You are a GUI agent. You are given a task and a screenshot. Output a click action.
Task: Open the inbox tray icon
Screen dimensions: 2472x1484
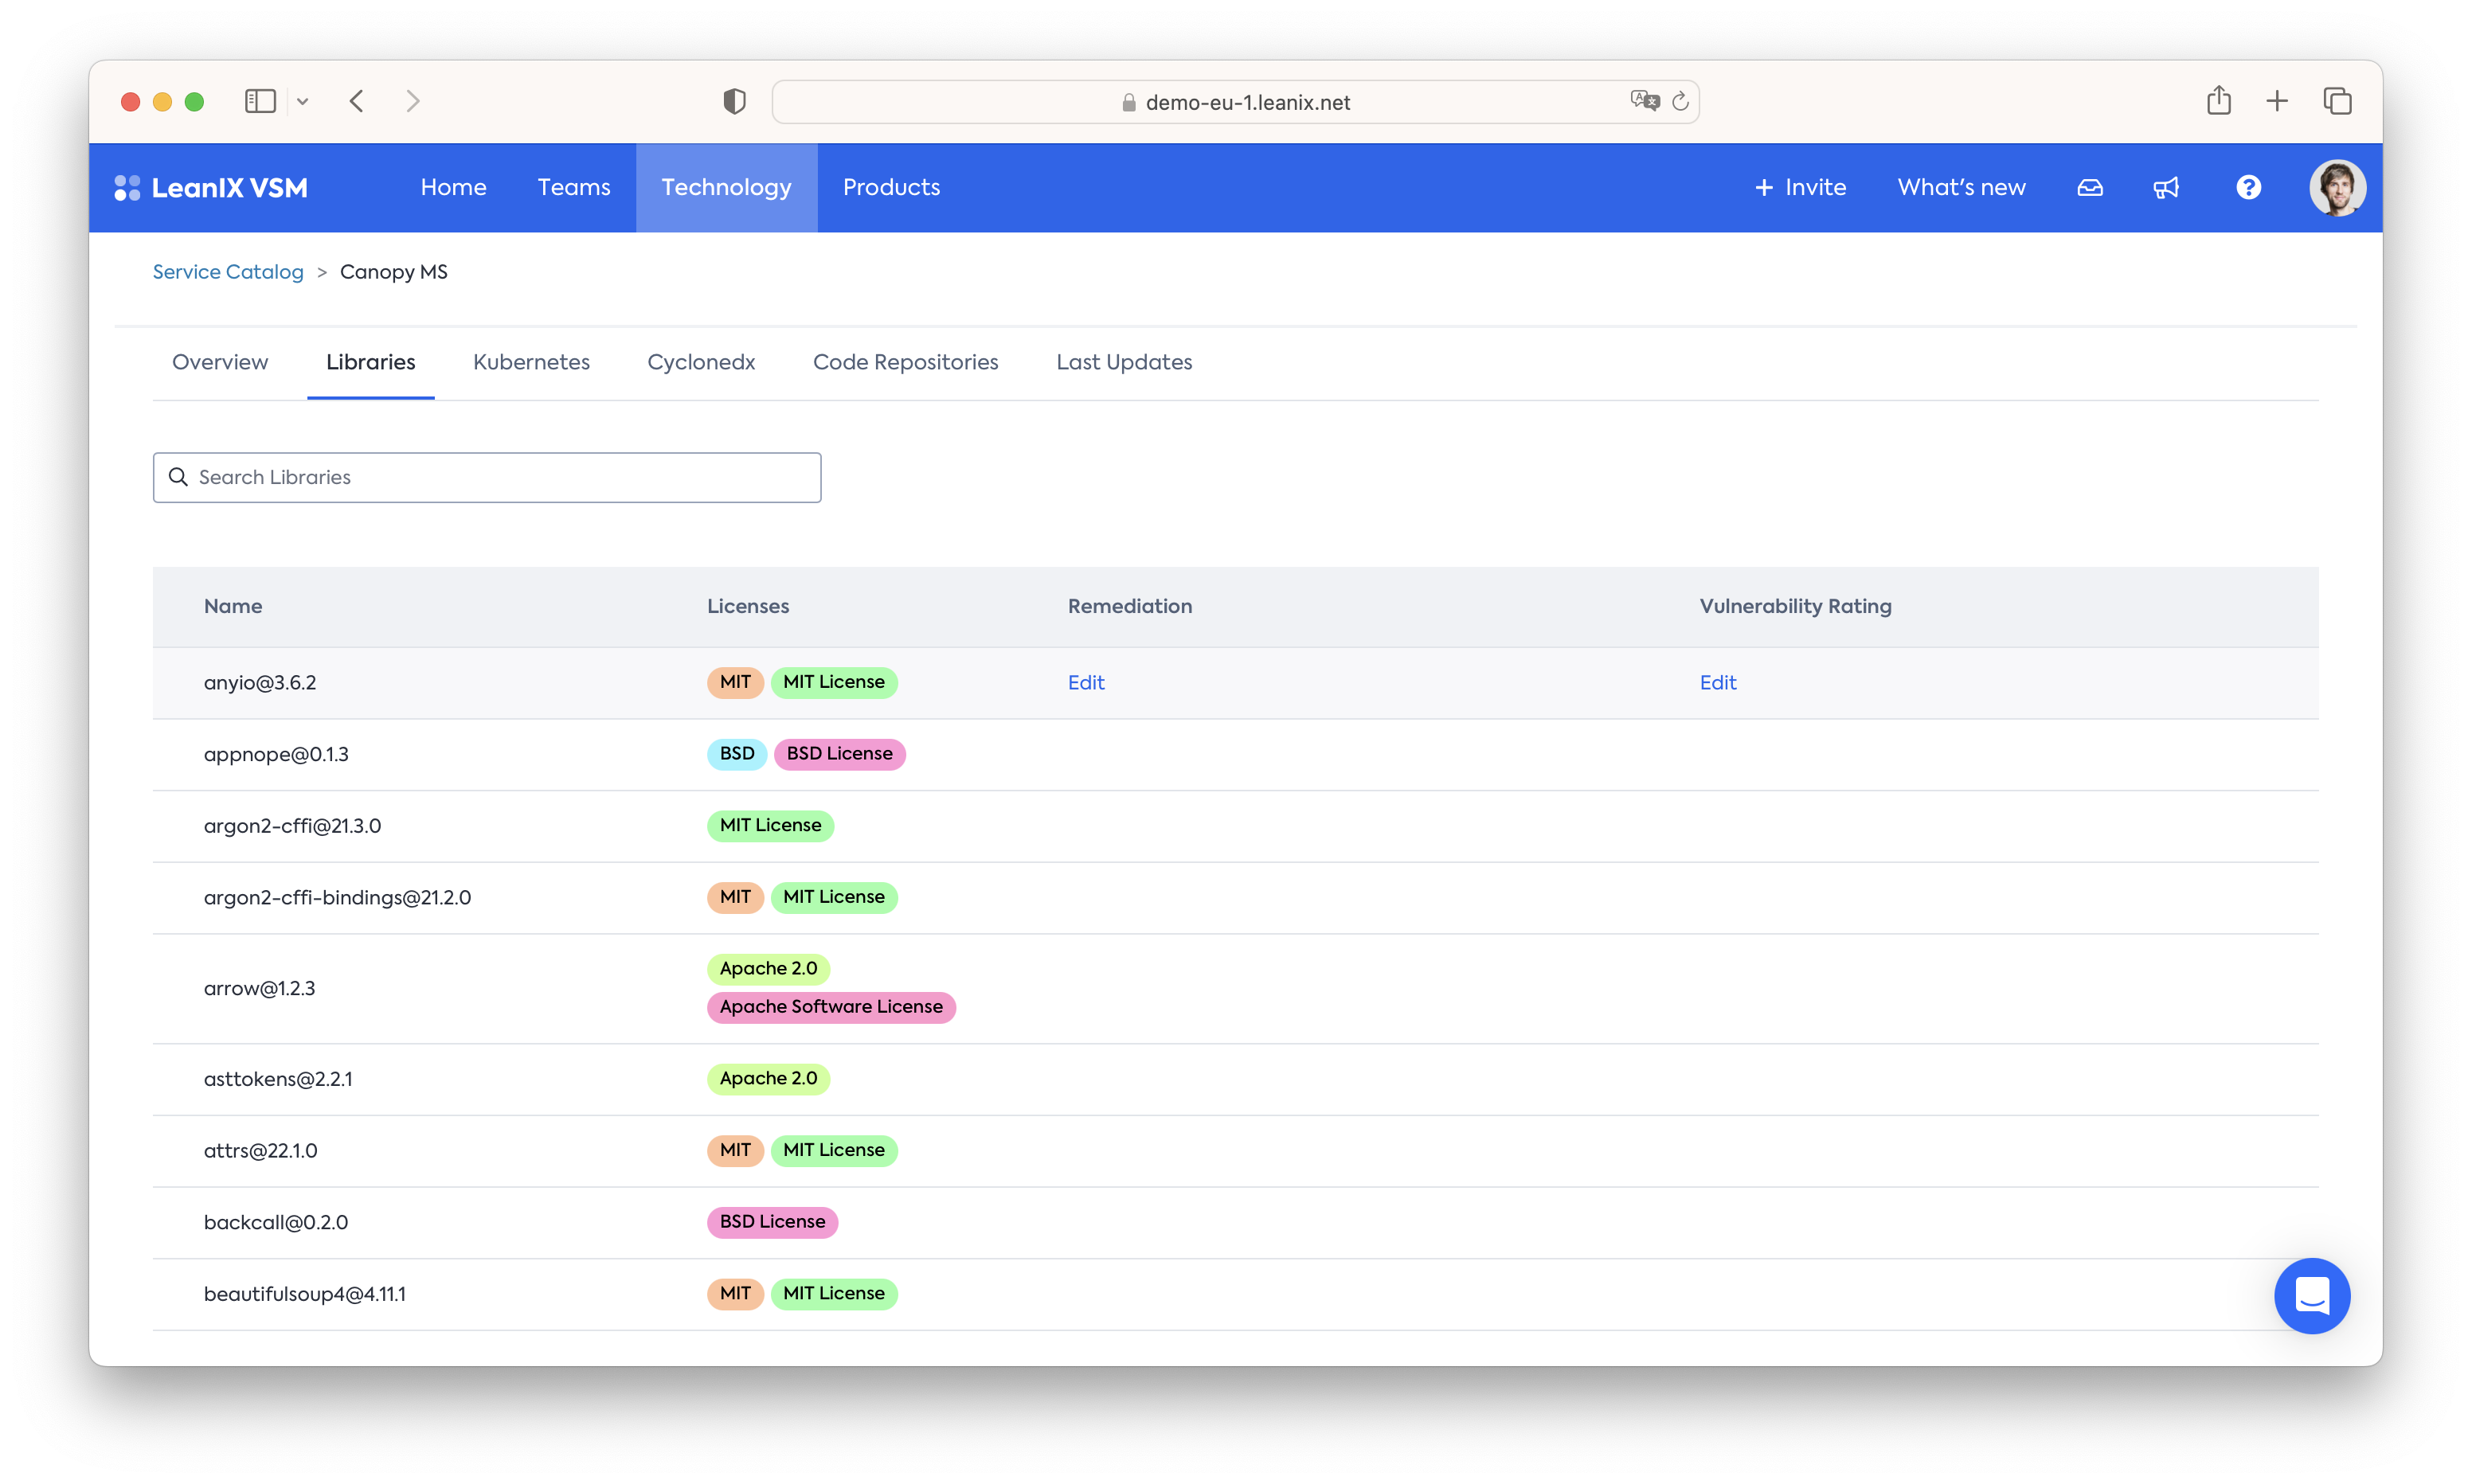pos(2089,187)
